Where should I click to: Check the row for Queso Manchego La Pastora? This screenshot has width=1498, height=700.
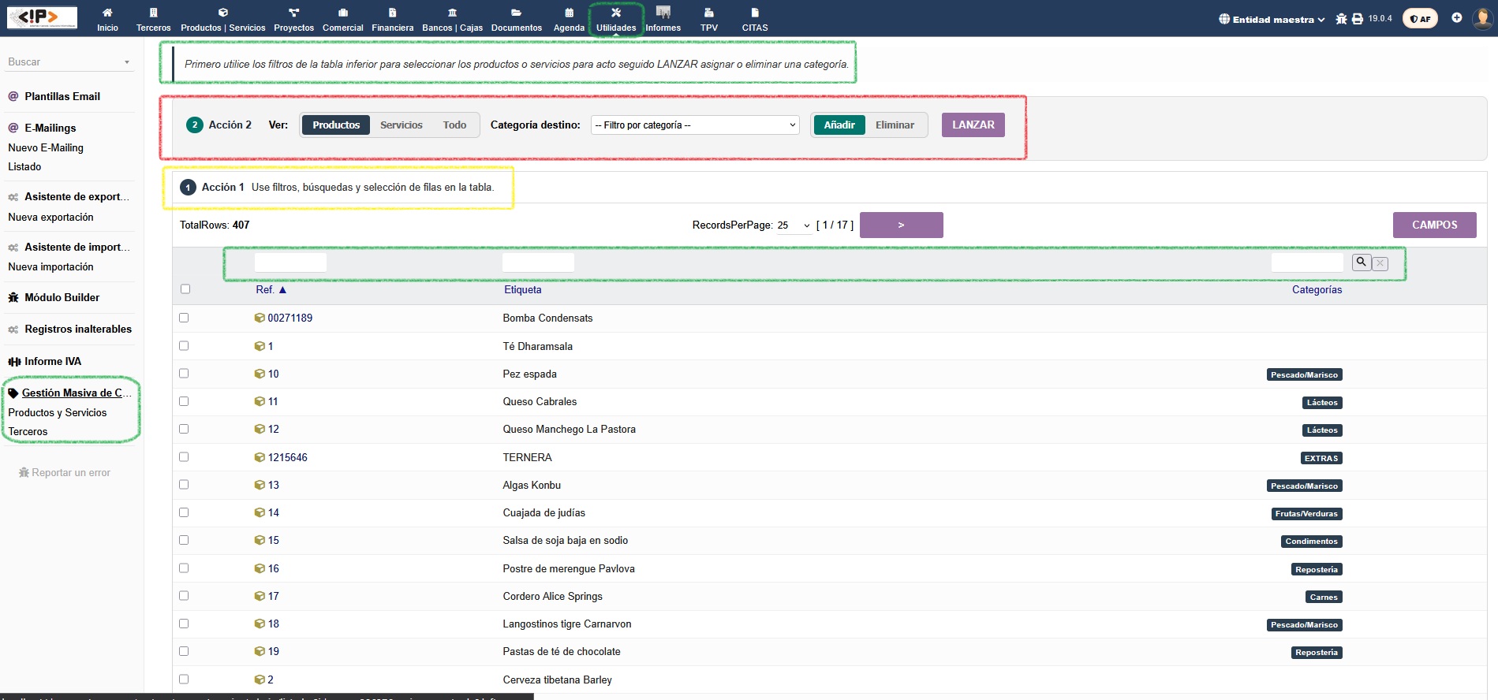pyautogui.click(x=184, y=429)
